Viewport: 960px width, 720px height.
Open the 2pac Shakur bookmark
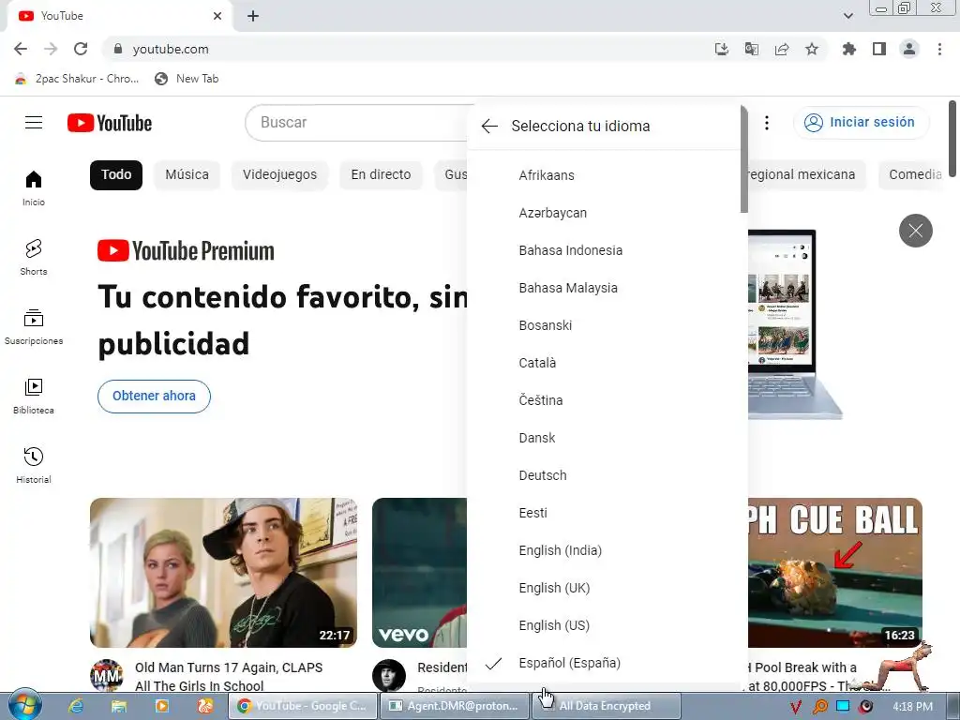[76, 79]
